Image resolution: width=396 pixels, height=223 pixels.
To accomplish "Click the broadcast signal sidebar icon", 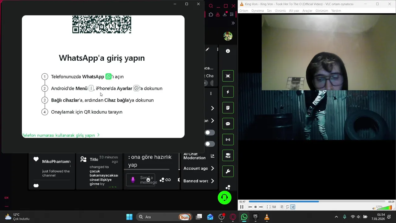I will coord(228,140).
